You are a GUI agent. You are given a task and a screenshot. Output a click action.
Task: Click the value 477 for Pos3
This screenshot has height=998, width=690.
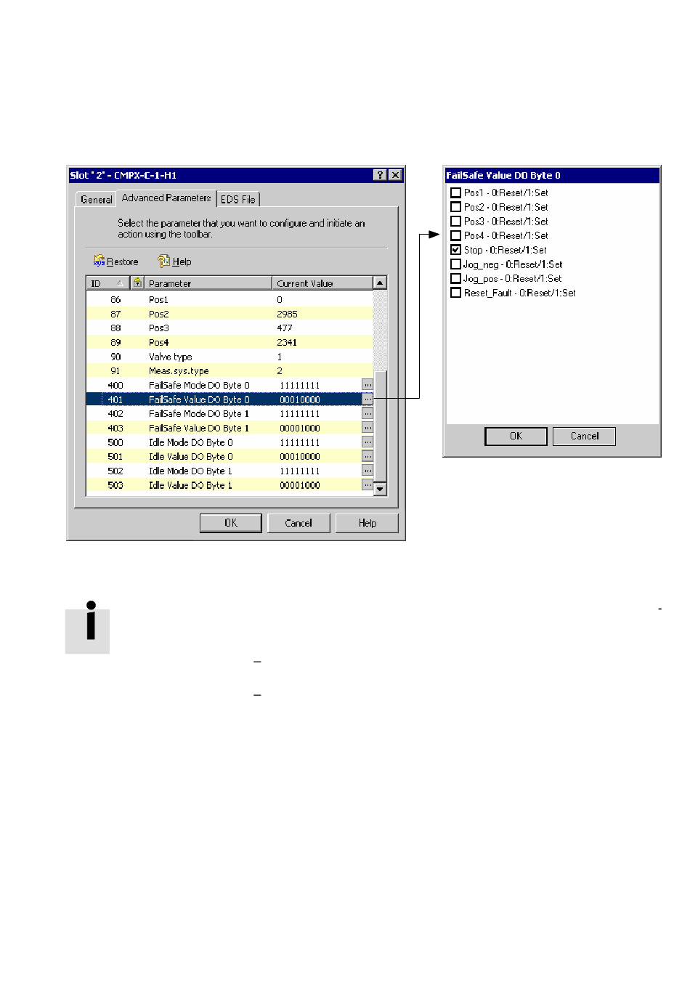point(284,328)
